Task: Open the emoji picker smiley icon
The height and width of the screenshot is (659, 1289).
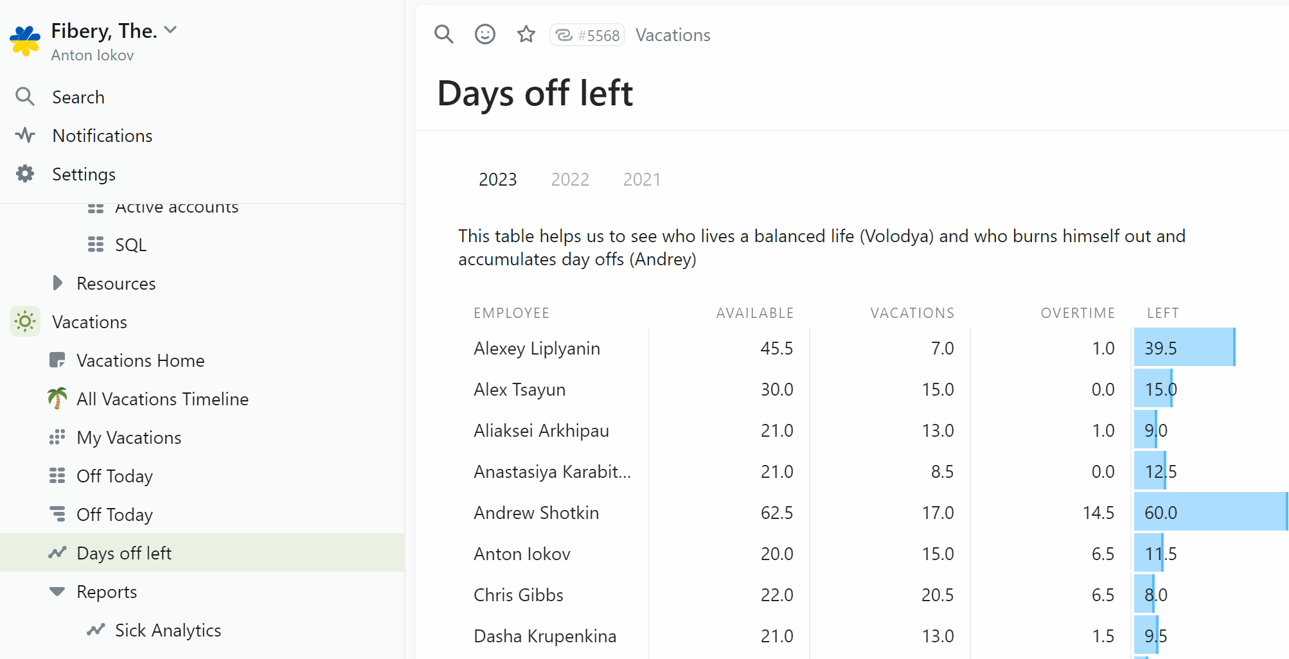Action: tap(484, 34)
